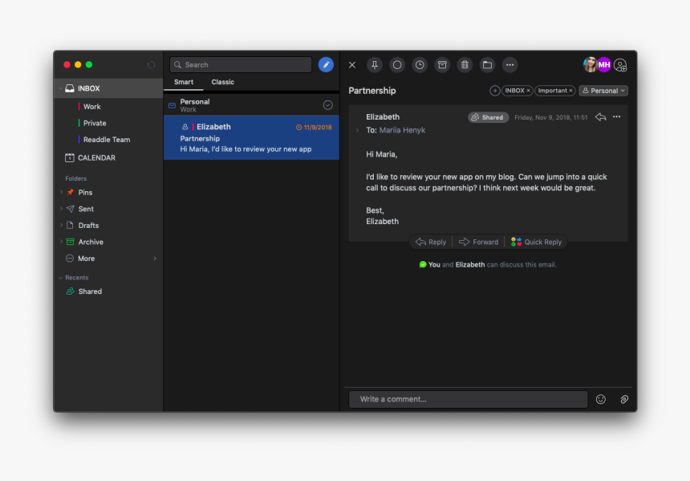
Task: Open the emoji picker
Action: (x=601, y=399)
